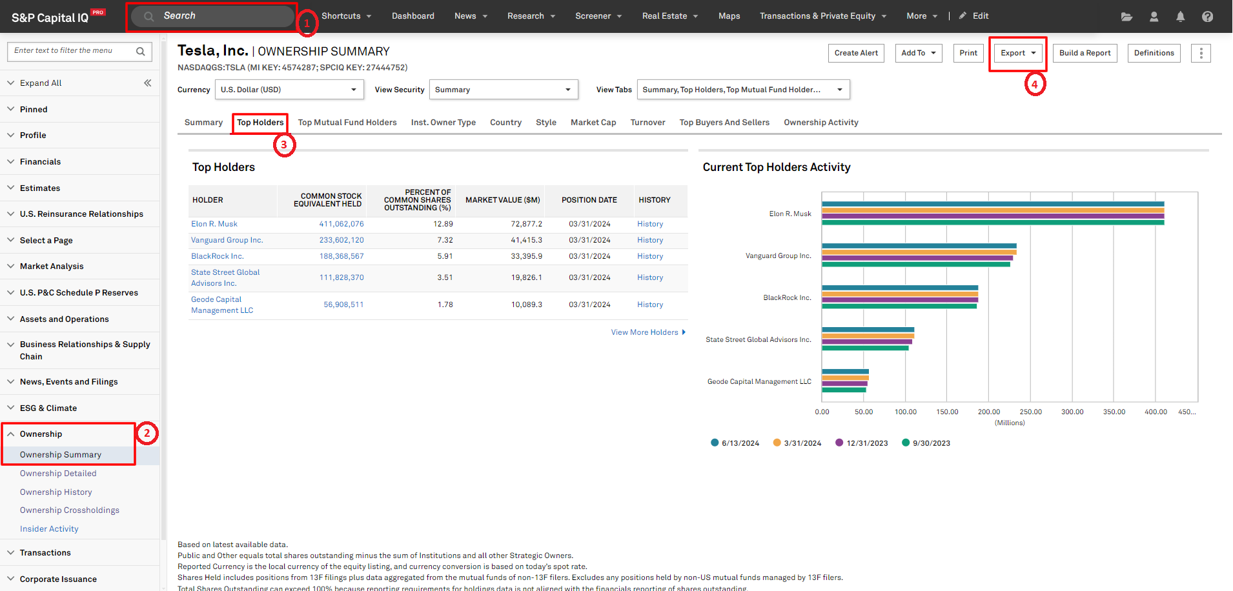1233x591 pixels.
Task: Open Maps in top navigation
Action: (729, 16)
